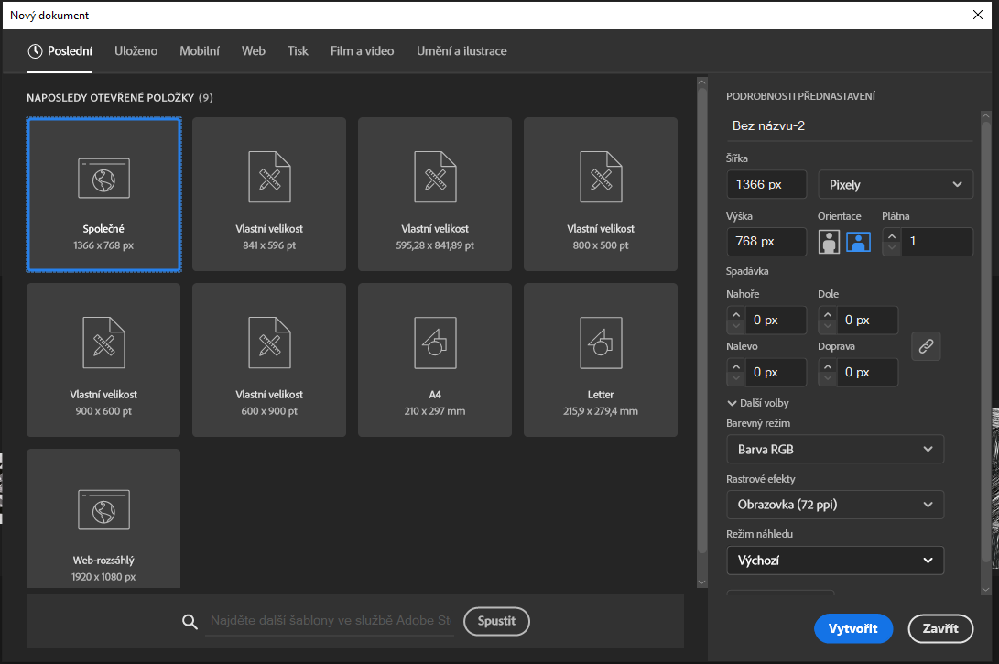Select the Společné 1366 x 768 preset
The width and height of the screenshot is (999, 664).
tap(103, 194)
